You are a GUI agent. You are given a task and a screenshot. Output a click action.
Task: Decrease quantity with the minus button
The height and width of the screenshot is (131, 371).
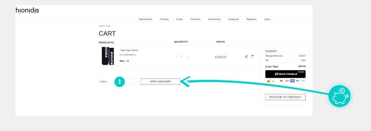tap(176, 57)
